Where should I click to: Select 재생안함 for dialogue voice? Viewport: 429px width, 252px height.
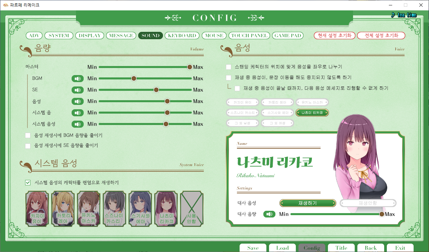pyautogui.click(x=368, y=203)
